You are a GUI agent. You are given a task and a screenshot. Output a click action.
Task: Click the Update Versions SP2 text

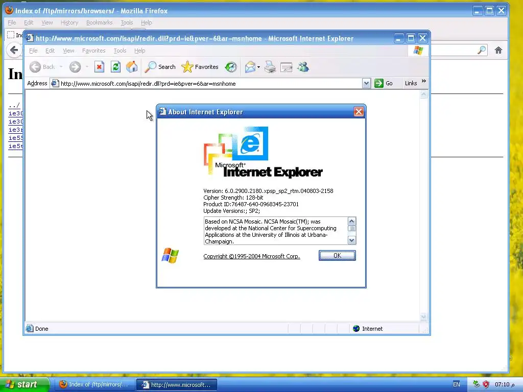pos(231,211)
